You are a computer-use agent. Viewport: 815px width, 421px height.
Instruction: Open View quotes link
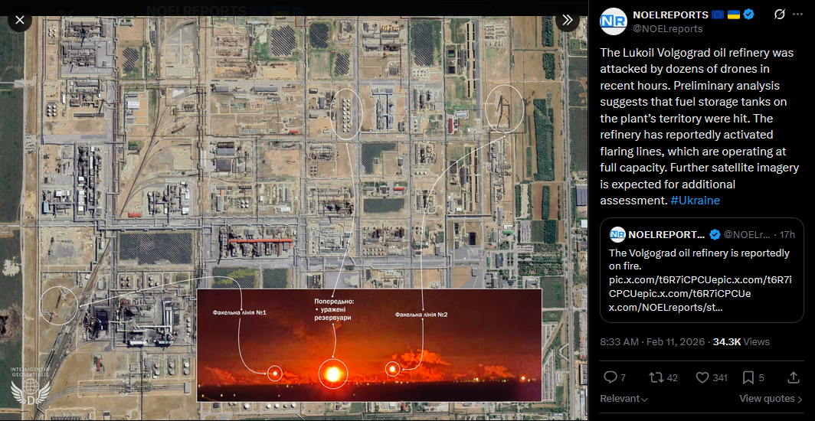[x=771, y=399]
